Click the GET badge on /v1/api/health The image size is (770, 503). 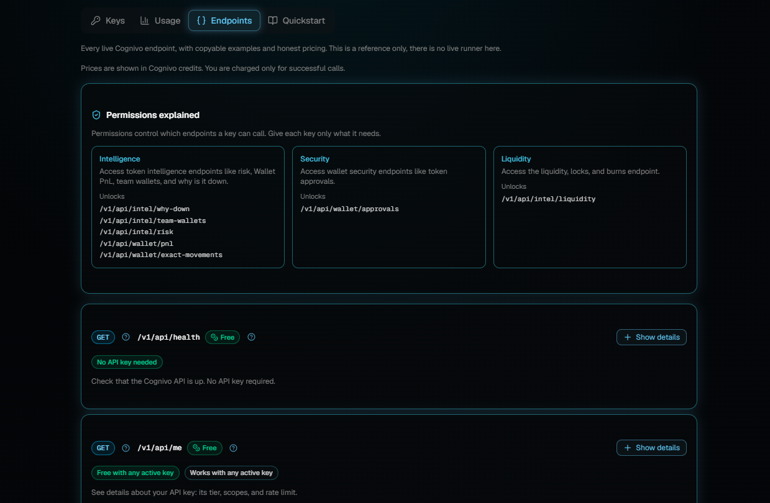pyautogui.click(x=103, y=337)
